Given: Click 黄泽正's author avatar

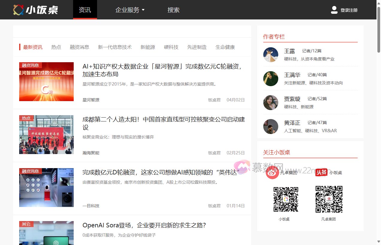Looking at the screenshot, I should (x=270, y=127).
